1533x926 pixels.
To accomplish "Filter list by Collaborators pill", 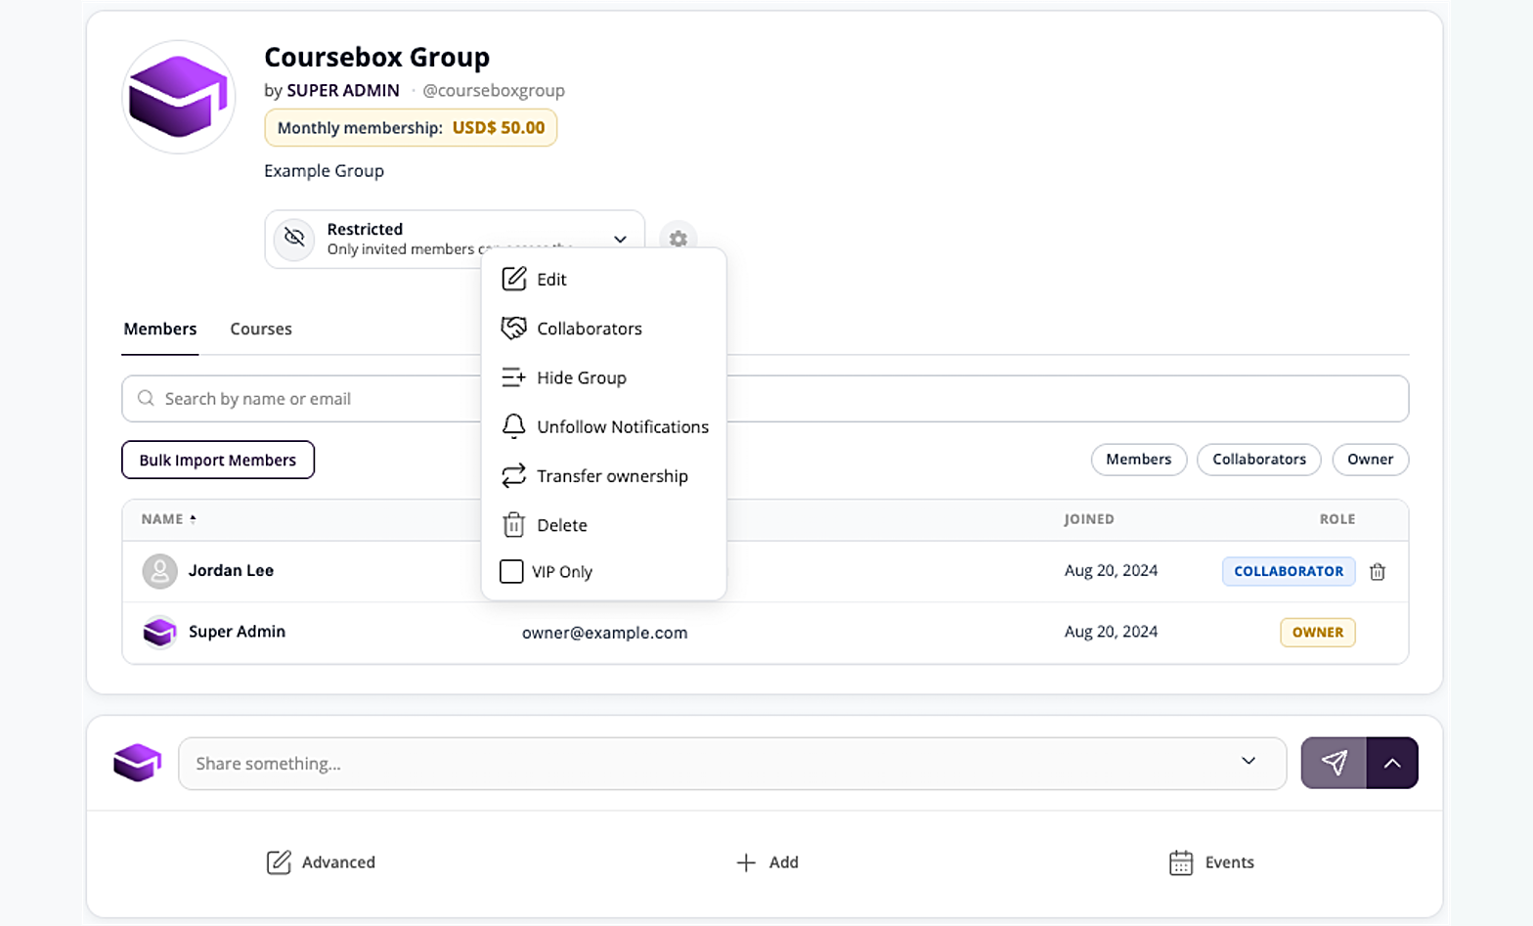I will 1259,459.
